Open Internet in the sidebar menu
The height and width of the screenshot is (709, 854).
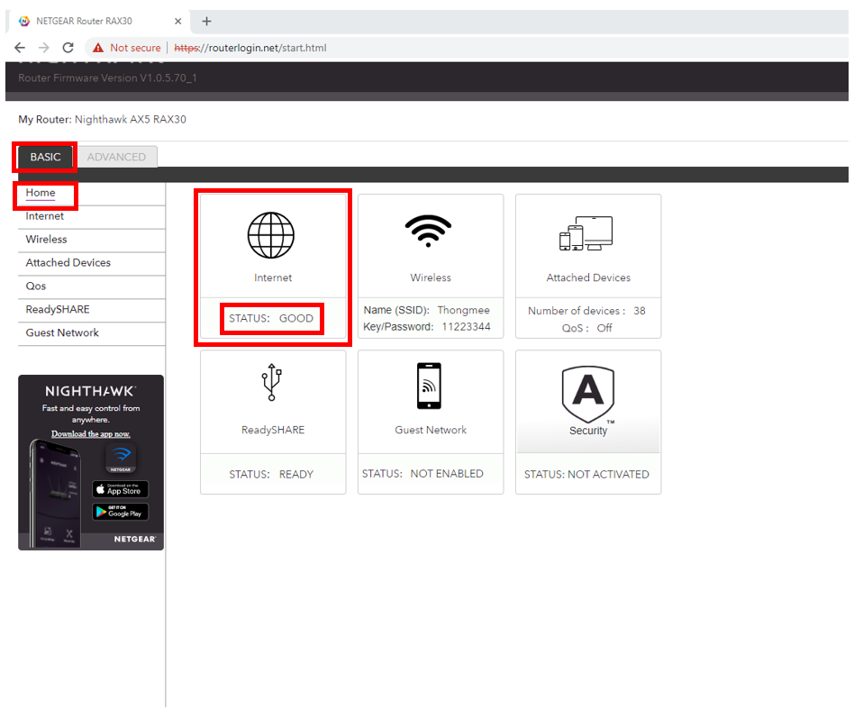45,216
